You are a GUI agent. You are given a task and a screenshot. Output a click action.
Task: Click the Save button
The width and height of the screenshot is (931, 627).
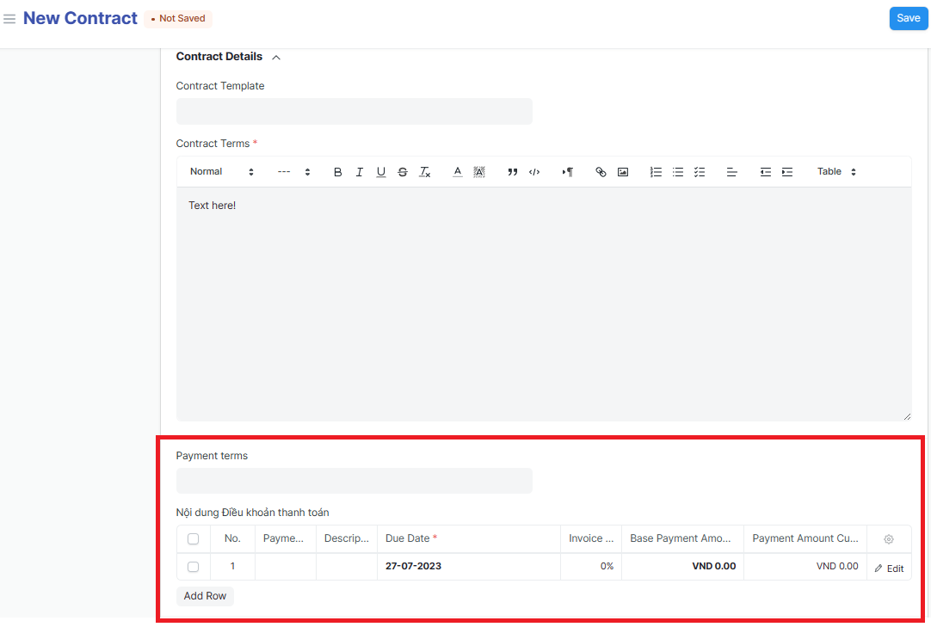(908, 18)
